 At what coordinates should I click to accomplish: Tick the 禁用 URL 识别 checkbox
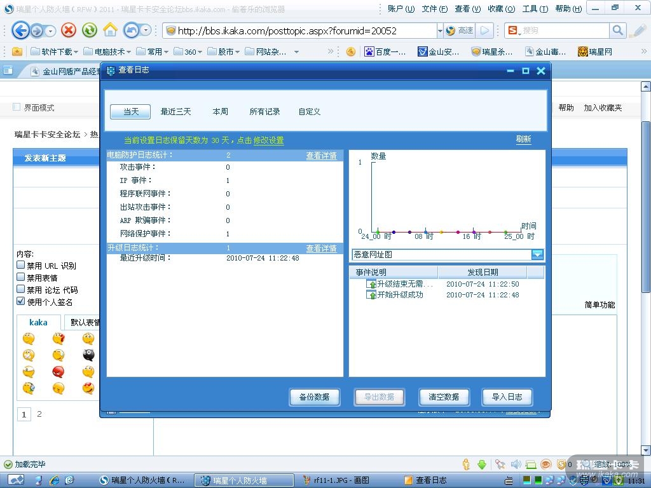(x=21, y=265)
